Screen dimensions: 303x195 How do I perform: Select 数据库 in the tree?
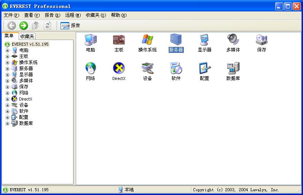coord(26,123)
